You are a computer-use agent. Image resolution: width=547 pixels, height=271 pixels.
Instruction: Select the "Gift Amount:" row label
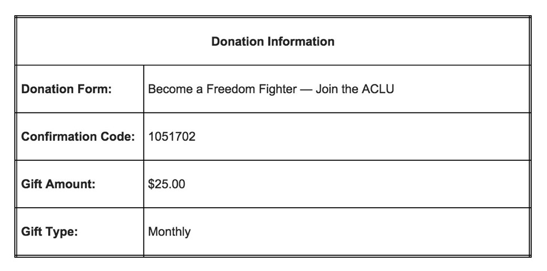click(59, 184)
